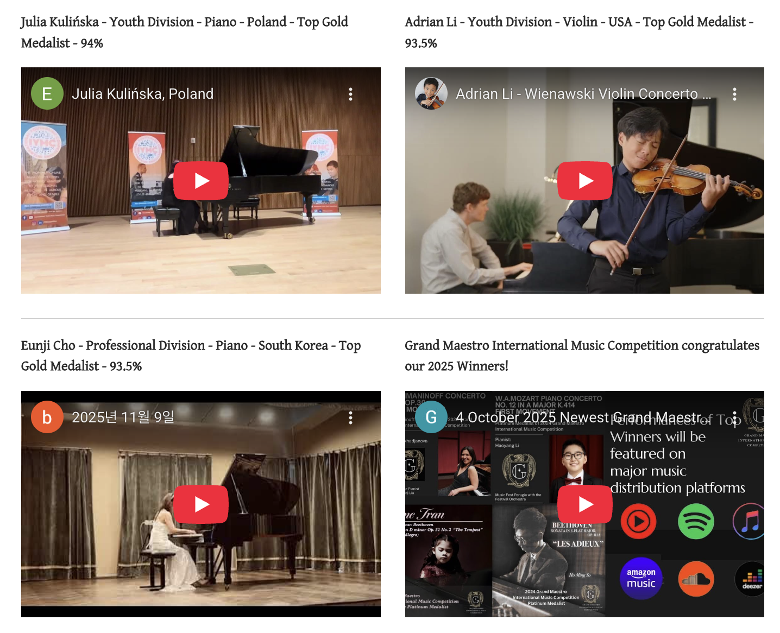Open the 'Julia Kulińska, Poland' video title
The height and width of the screenshot is (633, 780).
[143, 94]
